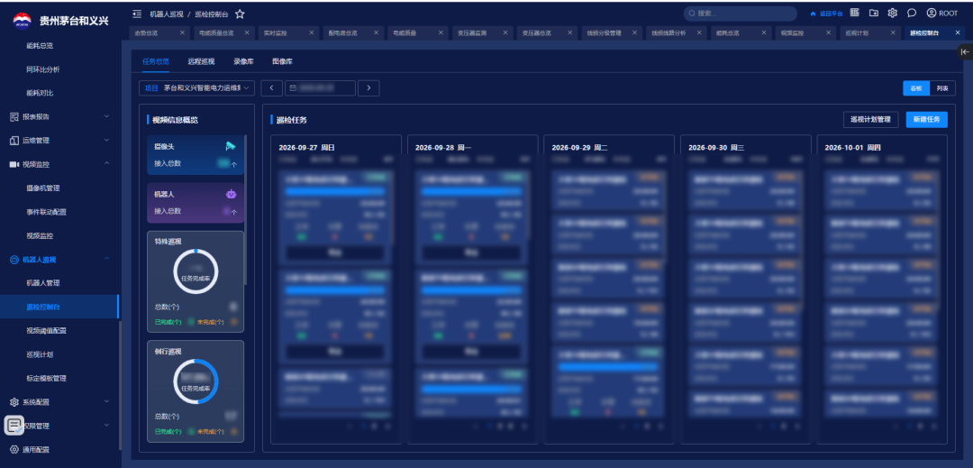Click the date picker input field
973x468 pixels.
[x=320, y=88]
